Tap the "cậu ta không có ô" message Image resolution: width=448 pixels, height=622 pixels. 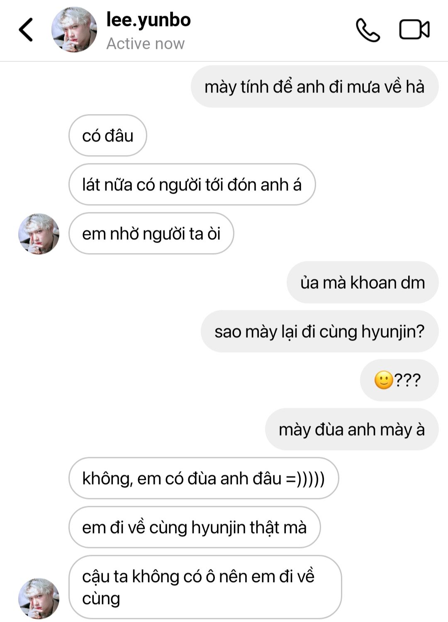coord(205,587)
